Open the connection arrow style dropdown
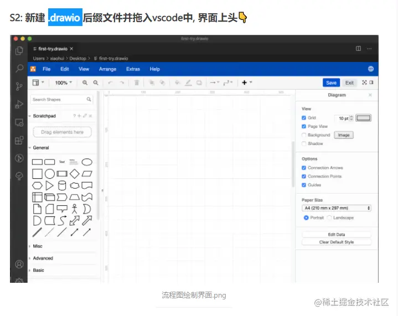The height and width of the screenshot is (316, 398). click(215, 82)
